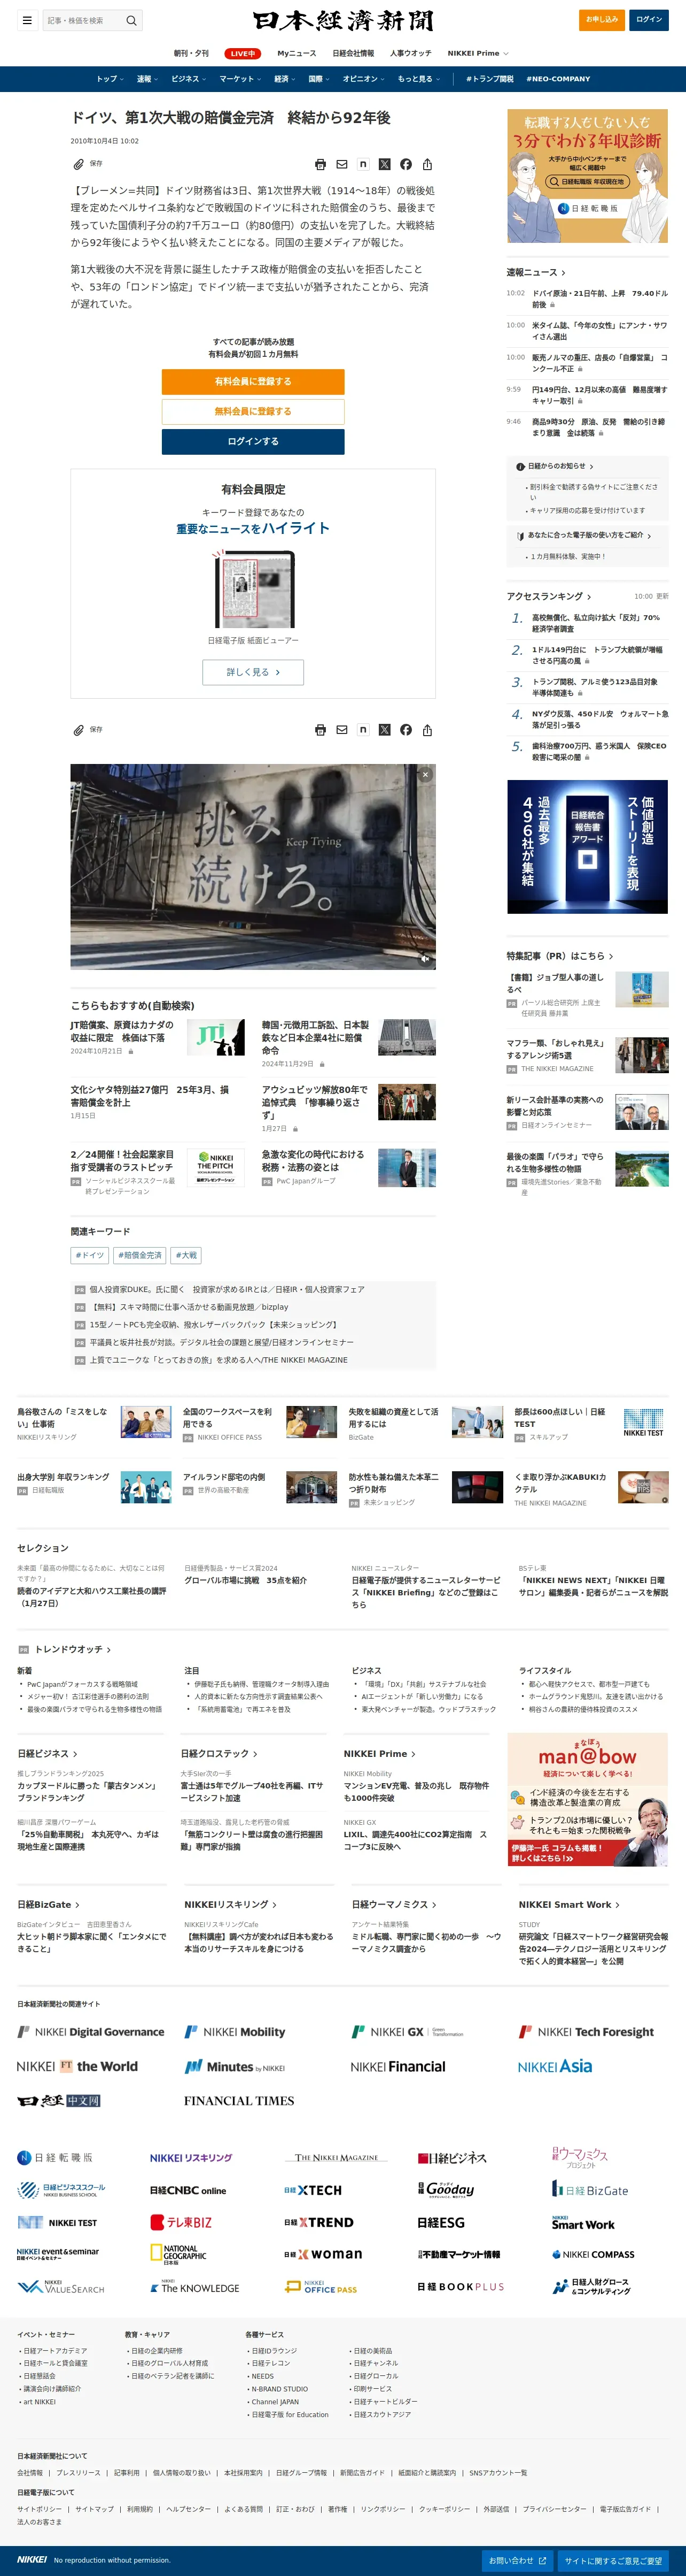Click the Facebook icon above the video ad
The image size is (686, 2576).
(x=406, y=730)
